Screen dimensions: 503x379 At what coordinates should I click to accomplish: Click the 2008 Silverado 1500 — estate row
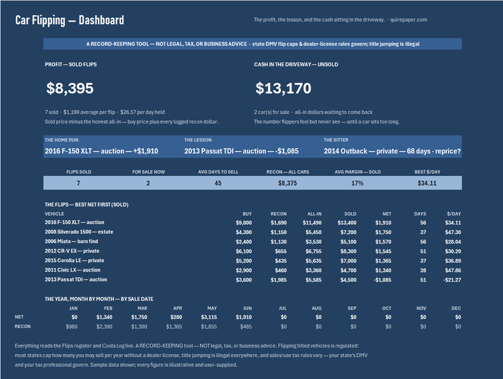(x=253, y=232)
